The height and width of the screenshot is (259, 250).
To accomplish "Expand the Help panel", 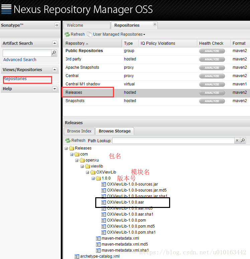I will 54,89.
